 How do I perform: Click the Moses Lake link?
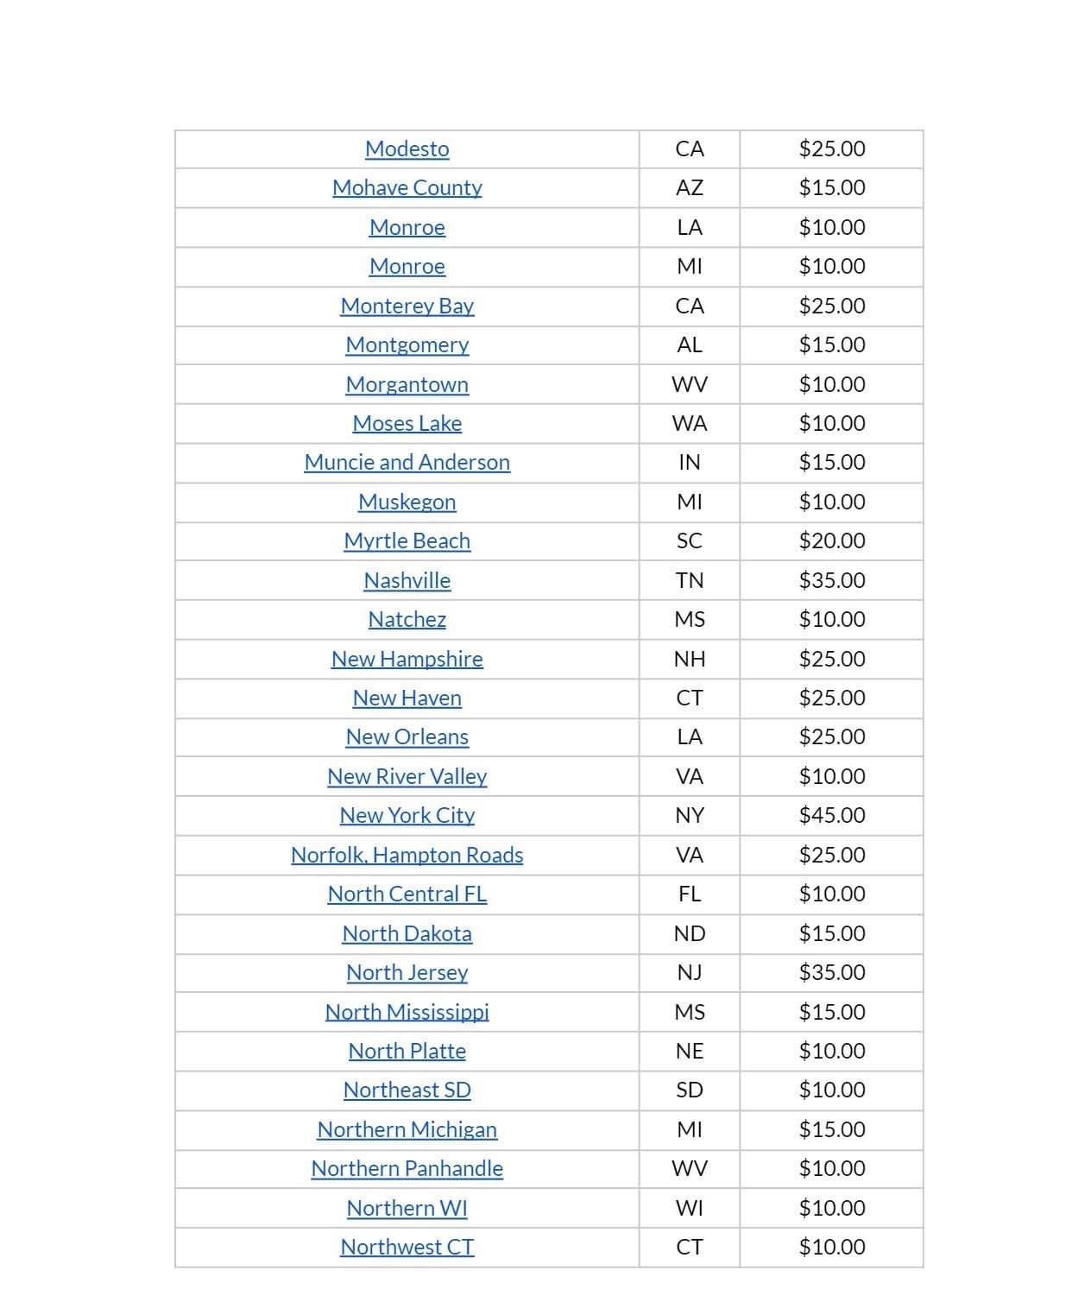[x=407, y=423]
